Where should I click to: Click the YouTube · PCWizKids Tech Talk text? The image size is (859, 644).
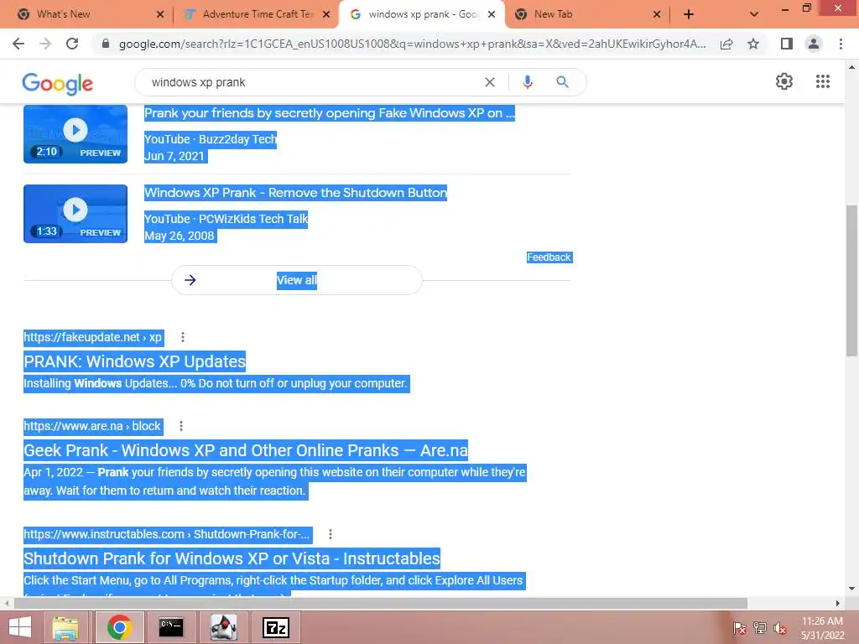pos(226,219)
